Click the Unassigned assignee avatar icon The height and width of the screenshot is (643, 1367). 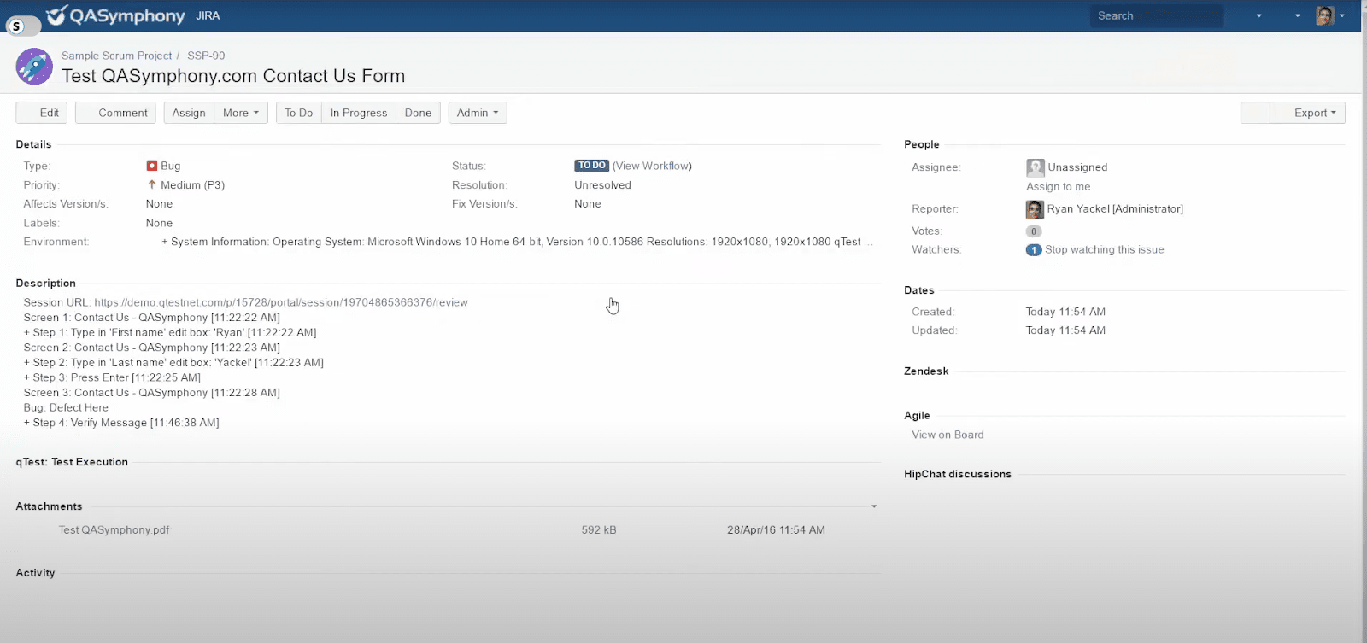point(1035,167)
